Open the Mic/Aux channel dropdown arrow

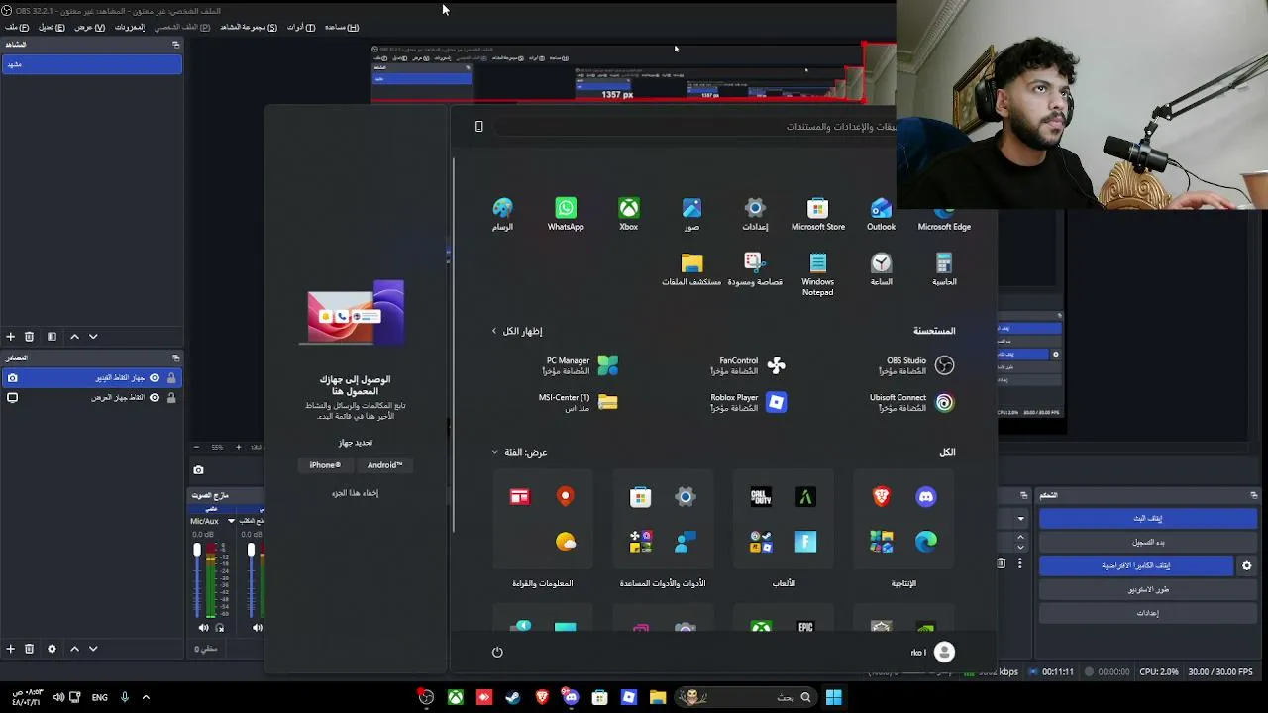point(231,521)
